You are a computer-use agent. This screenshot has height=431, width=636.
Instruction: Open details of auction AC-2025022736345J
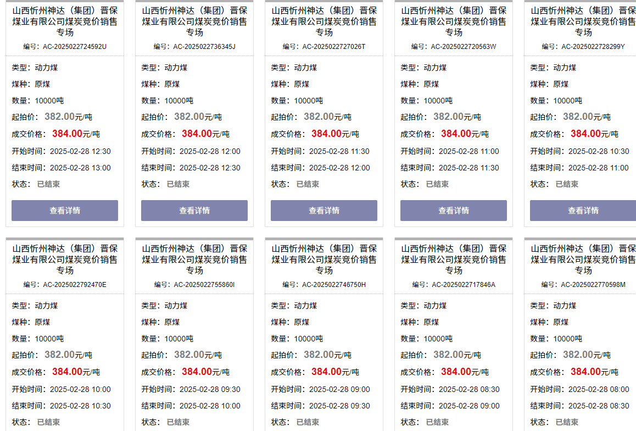click(x=194, y=211)
